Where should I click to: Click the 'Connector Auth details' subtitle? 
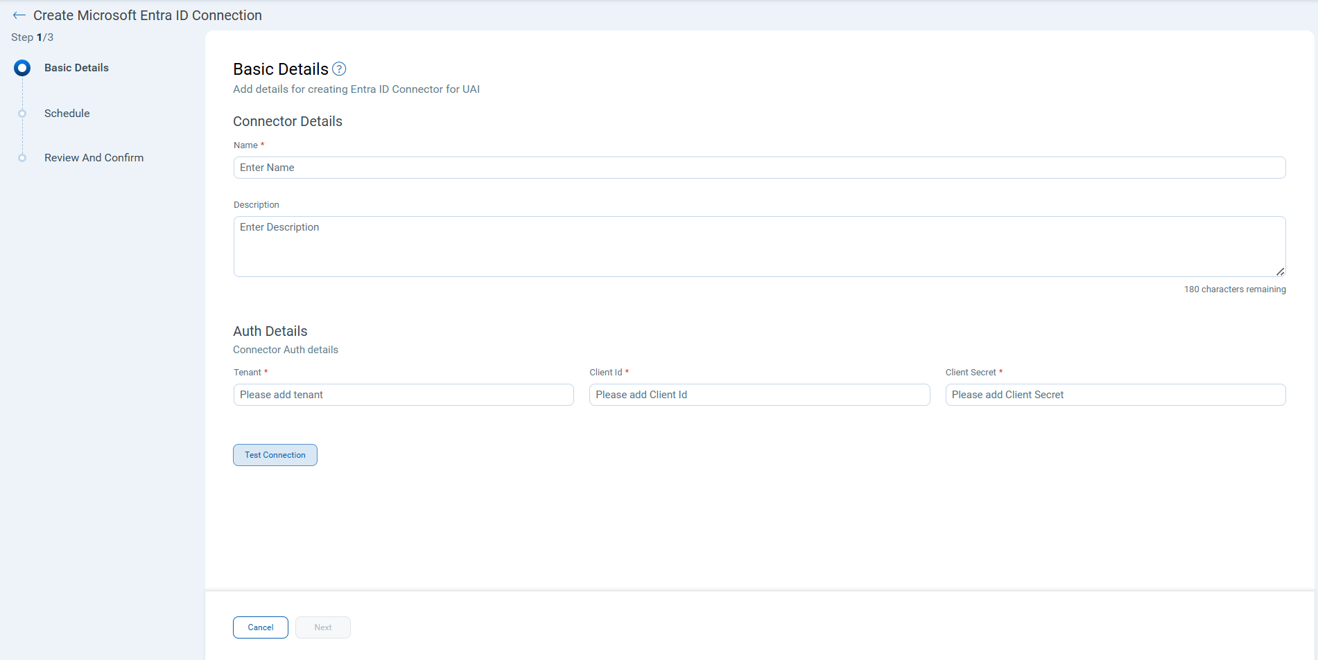[286, 350]
